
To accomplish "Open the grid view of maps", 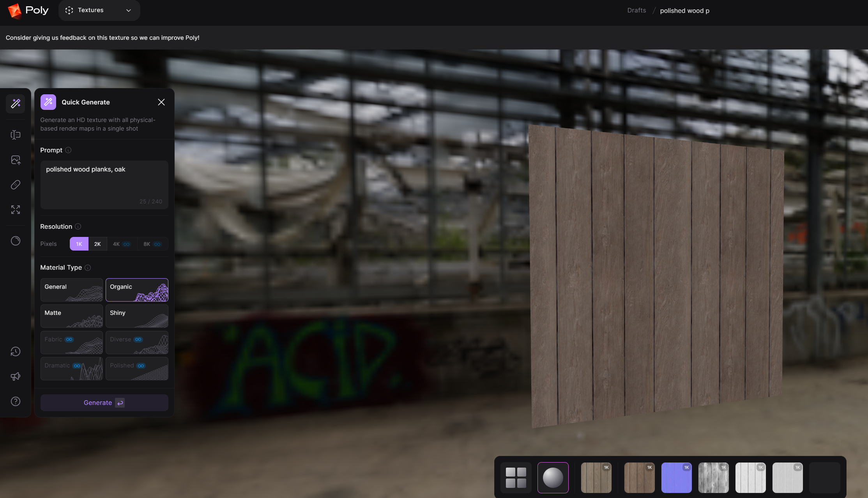I will [x=516, y=477].
